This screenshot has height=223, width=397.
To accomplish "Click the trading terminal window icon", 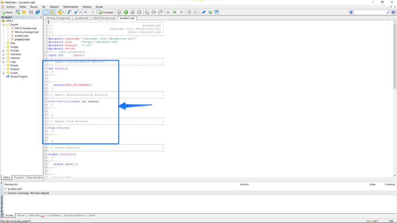I will (217, 12).
